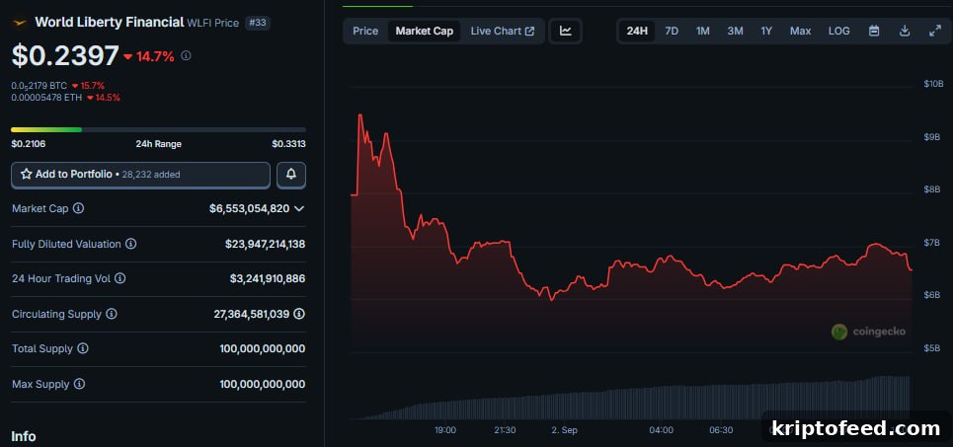953x447 pixels.
Task: Click the $3,241,910,886 trading volume value
Action: click(268, 278)
